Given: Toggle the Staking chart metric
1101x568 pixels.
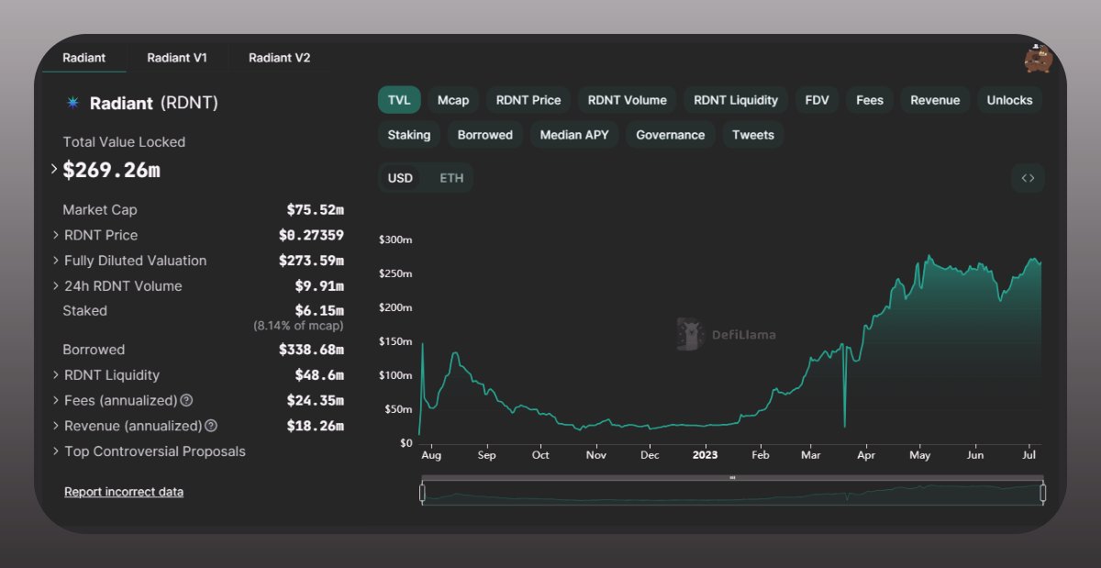Looking at the screenshot, I should [x=409, y=135].
